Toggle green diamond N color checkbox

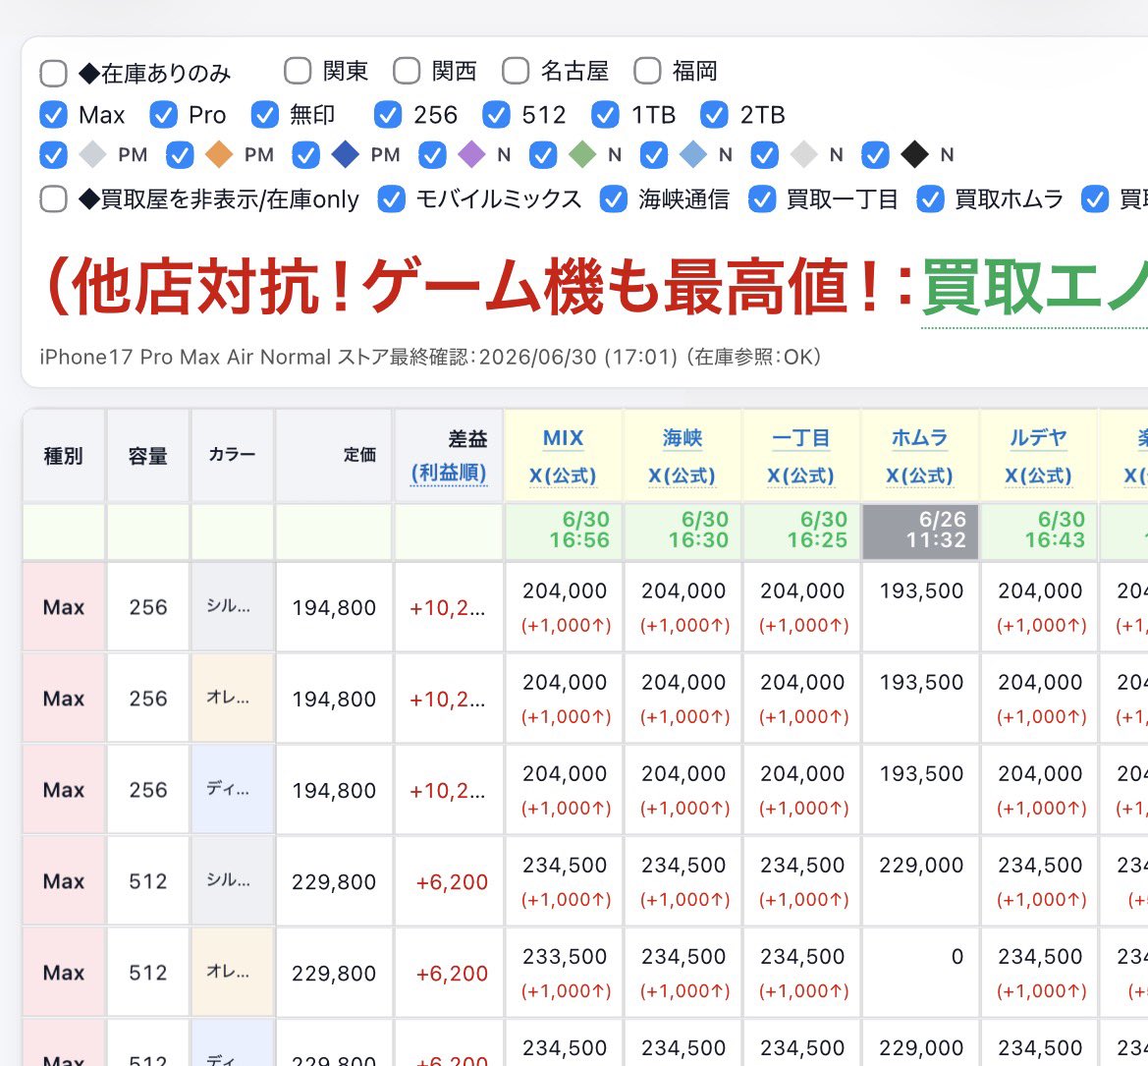[542, 155]
